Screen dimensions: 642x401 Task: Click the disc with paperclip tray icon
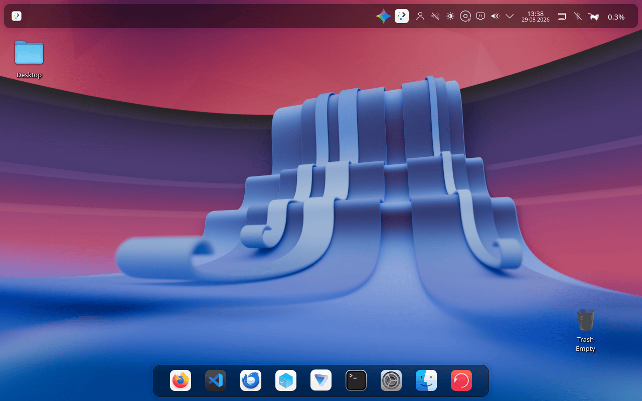click(465, 16)
